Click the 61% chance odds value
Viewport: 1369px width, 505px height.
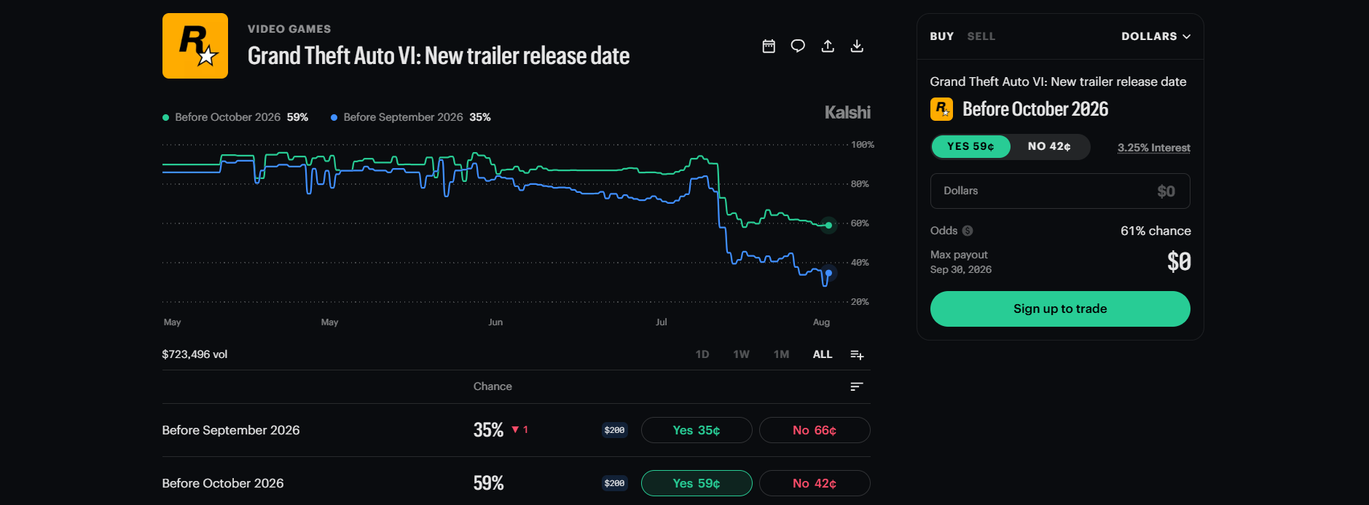click(1156, 231)
